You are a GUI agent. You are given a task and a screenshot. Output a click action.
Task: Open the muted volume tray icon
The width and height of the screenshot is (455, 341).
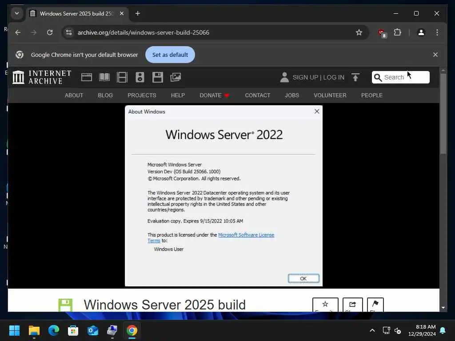(x=398, y=330)
